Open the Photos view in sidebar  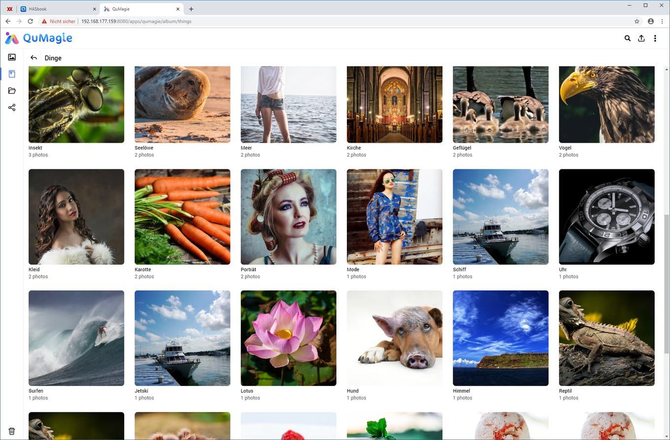[x=12, y=57]
